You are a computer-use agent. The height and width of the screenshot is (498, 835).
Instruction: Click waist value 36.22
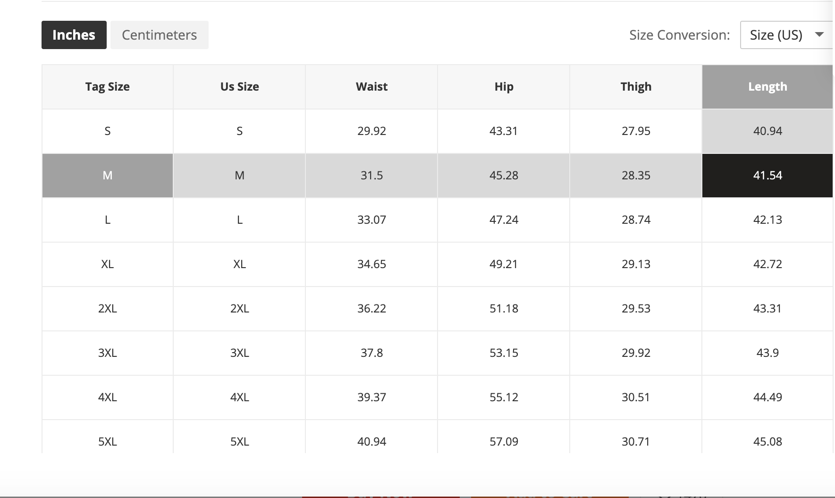(x=371, y=309)
